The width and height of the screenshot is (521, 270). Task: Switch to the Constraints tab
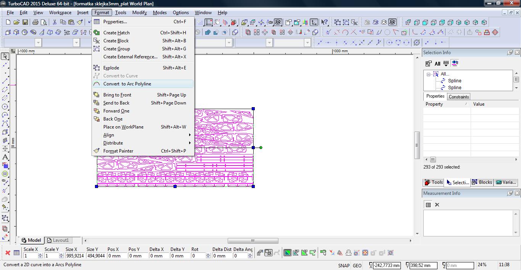pyautogui.click(x=458, y=97)
